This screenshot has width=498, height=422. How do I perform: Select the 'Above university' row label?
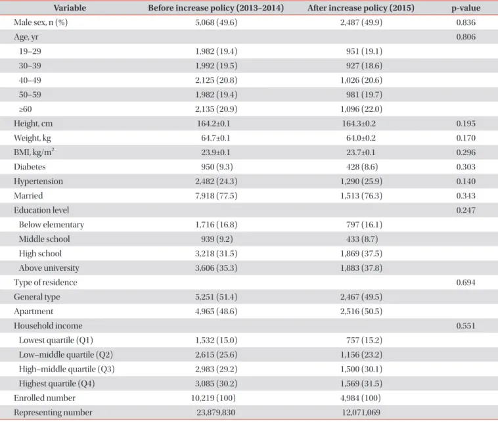49,268
